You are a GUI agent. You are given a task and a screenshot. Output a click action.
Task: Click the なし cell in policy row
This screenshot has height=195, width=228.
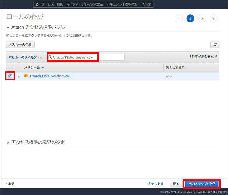[169, 76]
